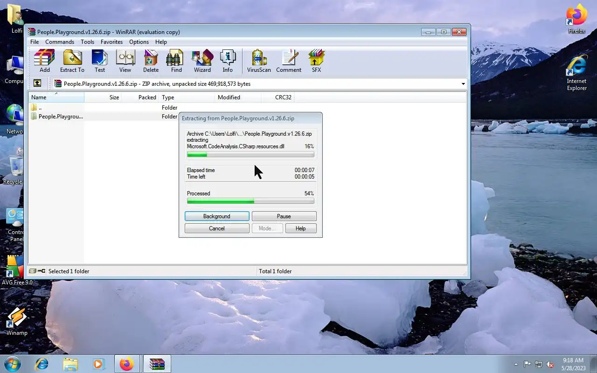Click the drive/password status bar icons
The image size is (597, 373).
click(37, 271)
